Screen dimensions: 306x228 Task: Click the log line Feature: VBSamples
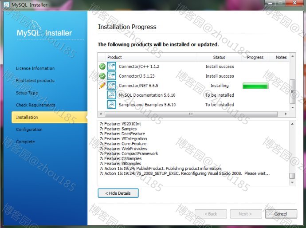coord(121,164)
